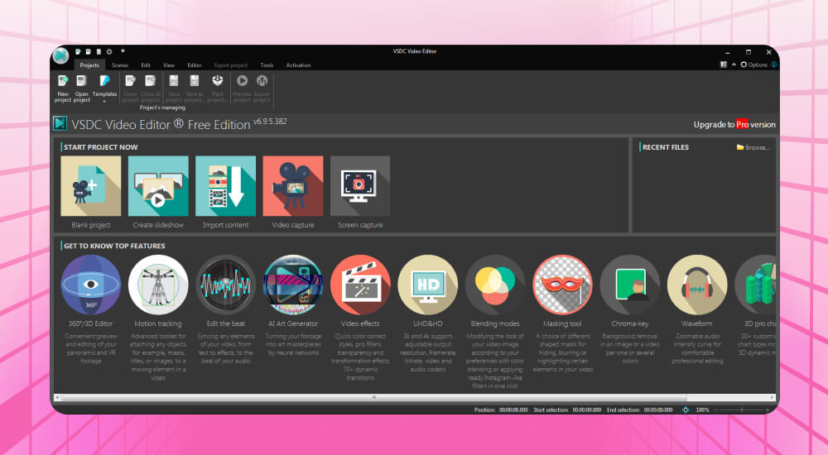Screen dimensions: 828x455
Task: Open the Motion tracking feature icon
Action: point(158,285)
